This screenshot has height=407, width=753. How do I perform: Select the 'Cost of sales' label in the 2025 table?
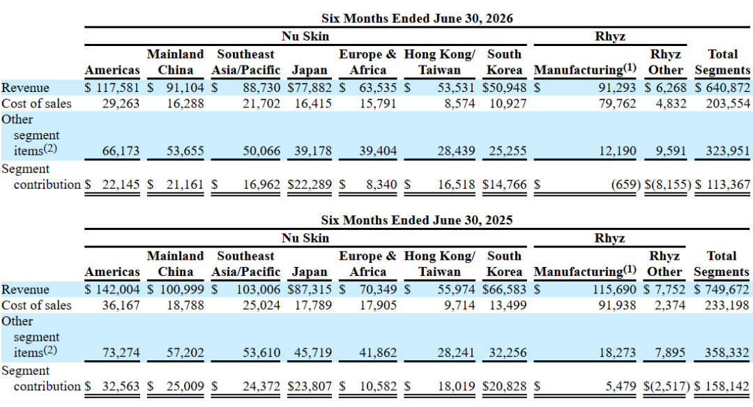pyautogui.click(x=36, y=305)
